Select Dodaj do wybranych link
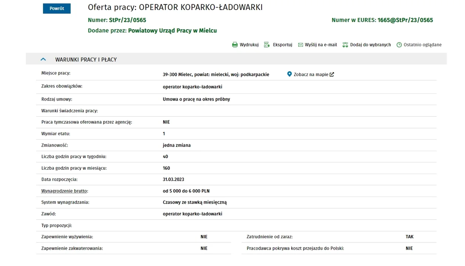This screenshot has width=465, height=266. click(370, 45)
